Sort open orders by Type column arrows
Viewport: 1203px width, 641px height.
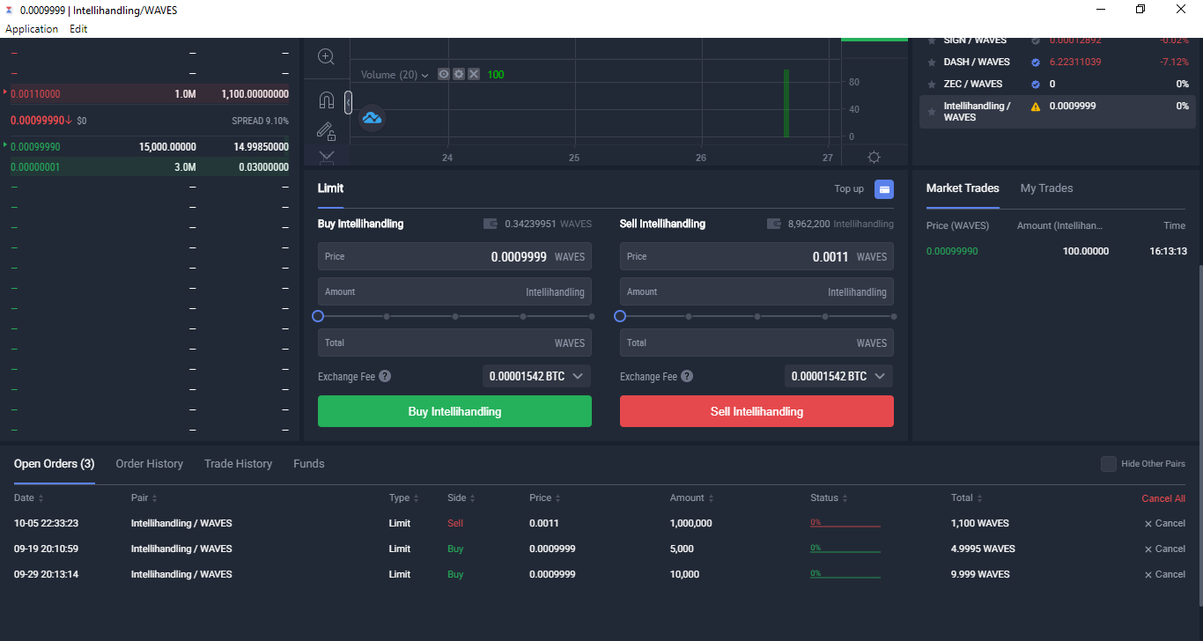417,498
